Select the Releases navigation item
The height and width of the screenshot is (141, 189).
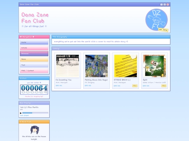tap(34, 54)
